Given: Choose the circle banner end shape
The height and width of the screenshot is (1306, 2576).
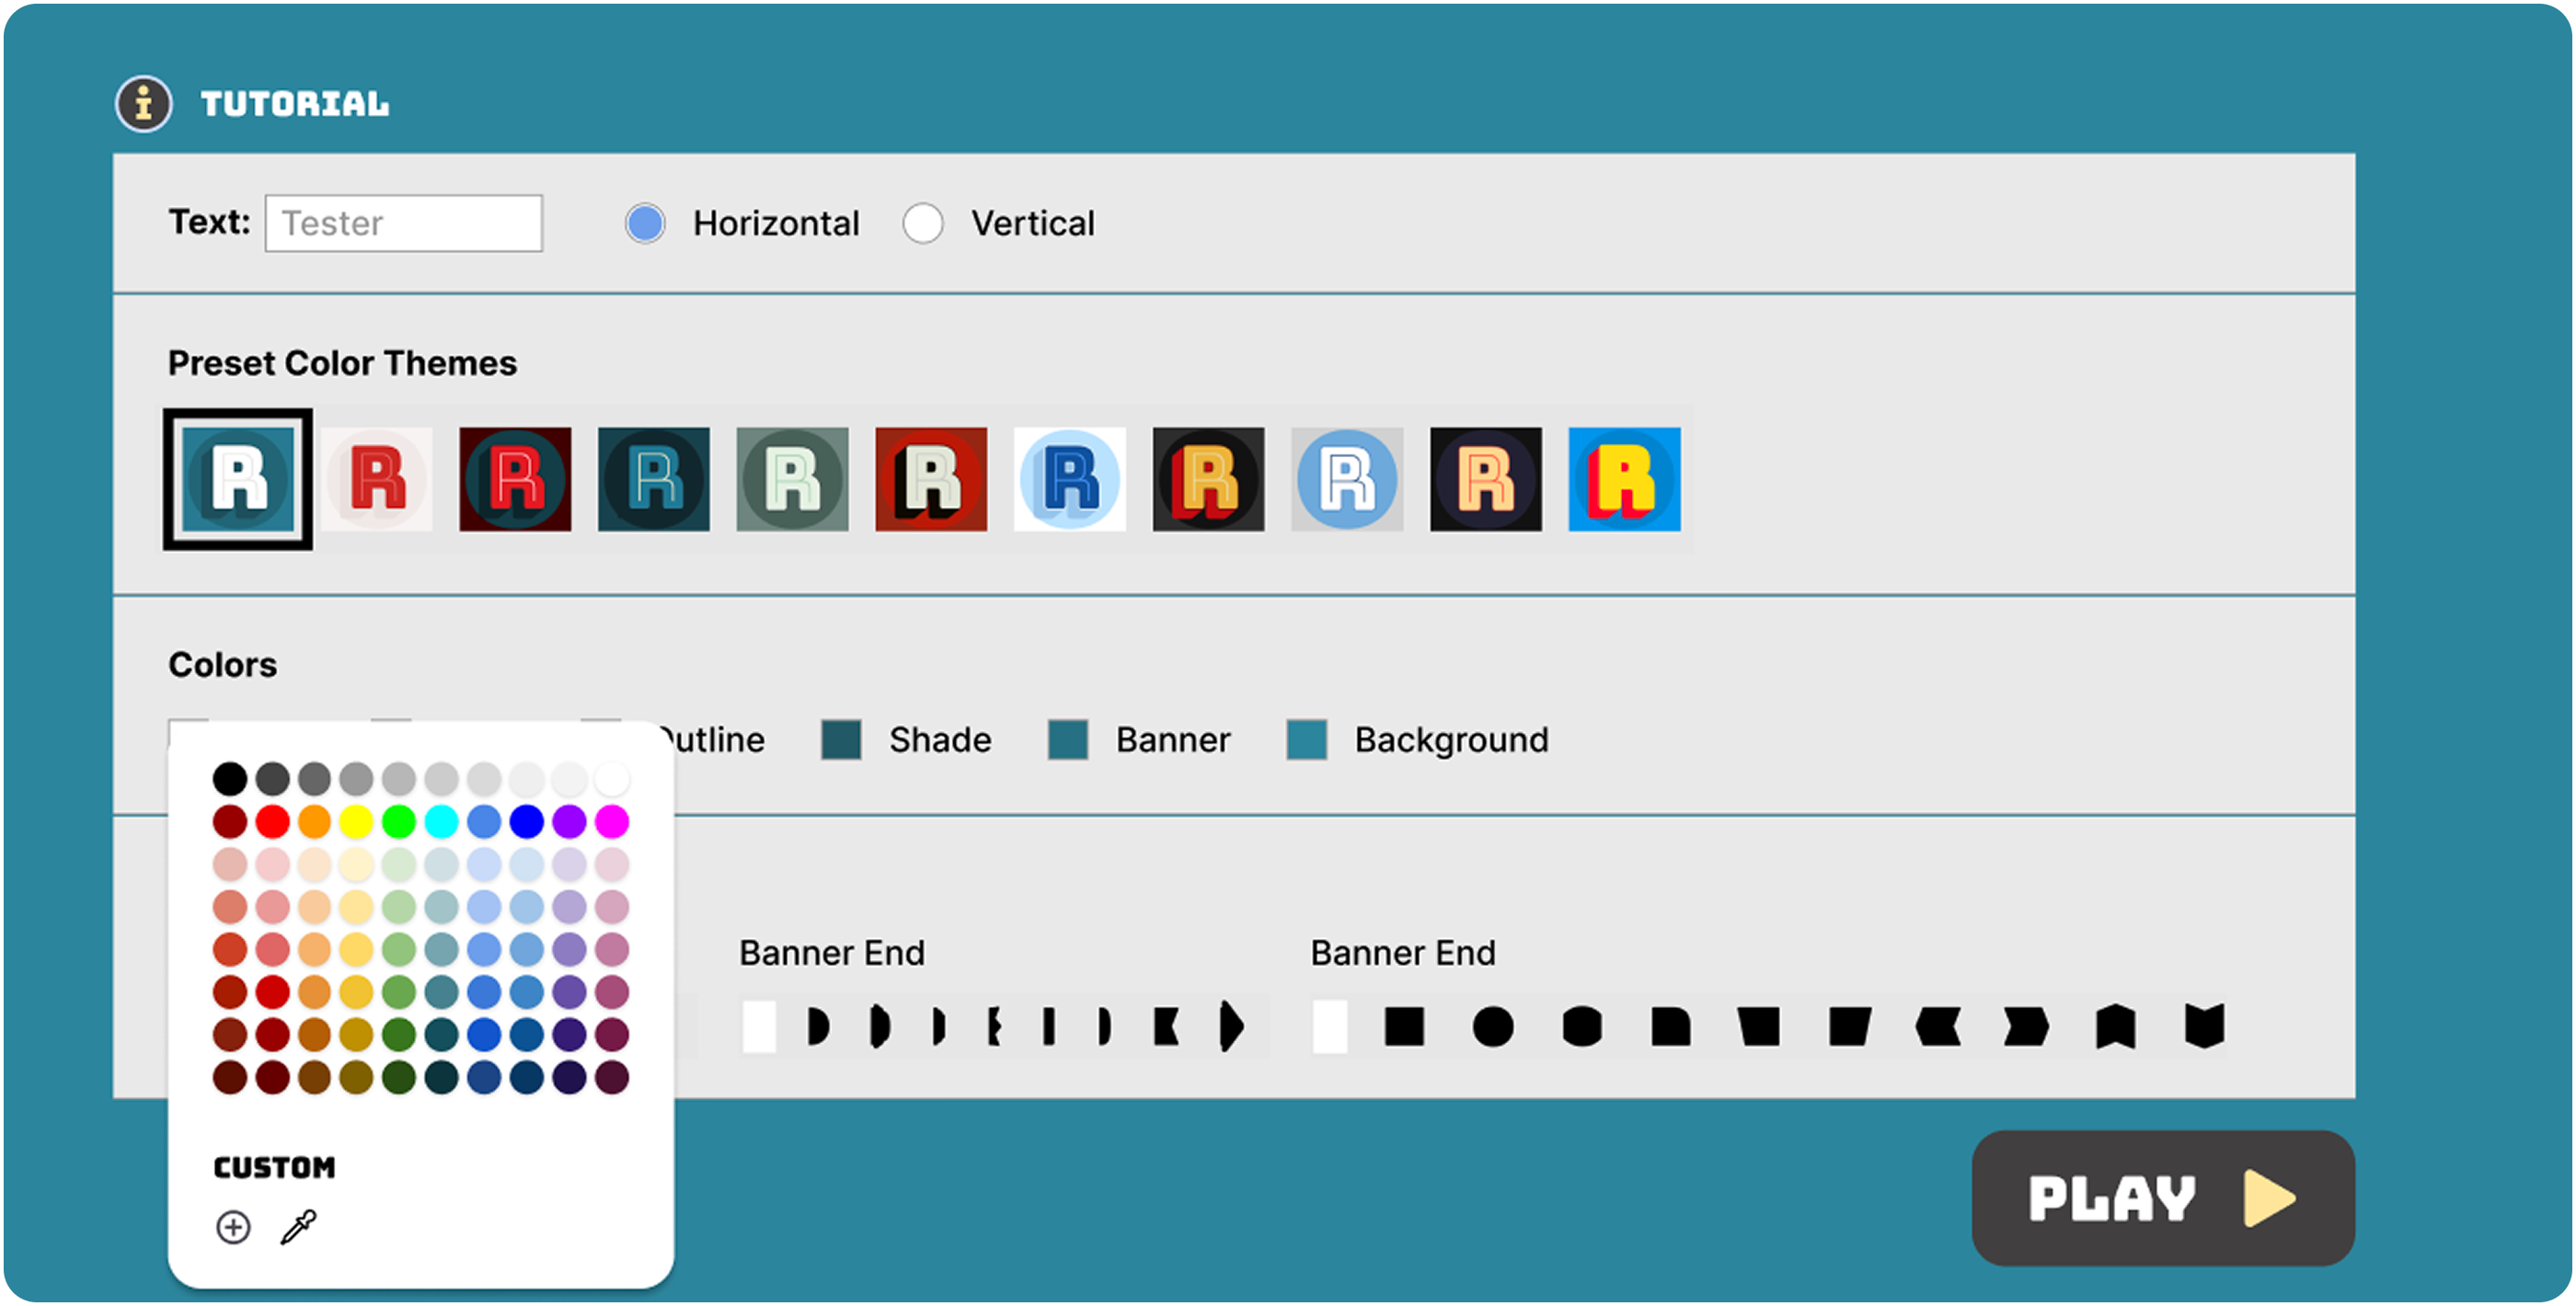Looking at the screenshot, I should 1493,1027.
